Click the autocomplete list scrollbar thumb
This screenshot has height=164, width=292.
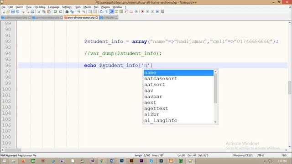(215, 88)
